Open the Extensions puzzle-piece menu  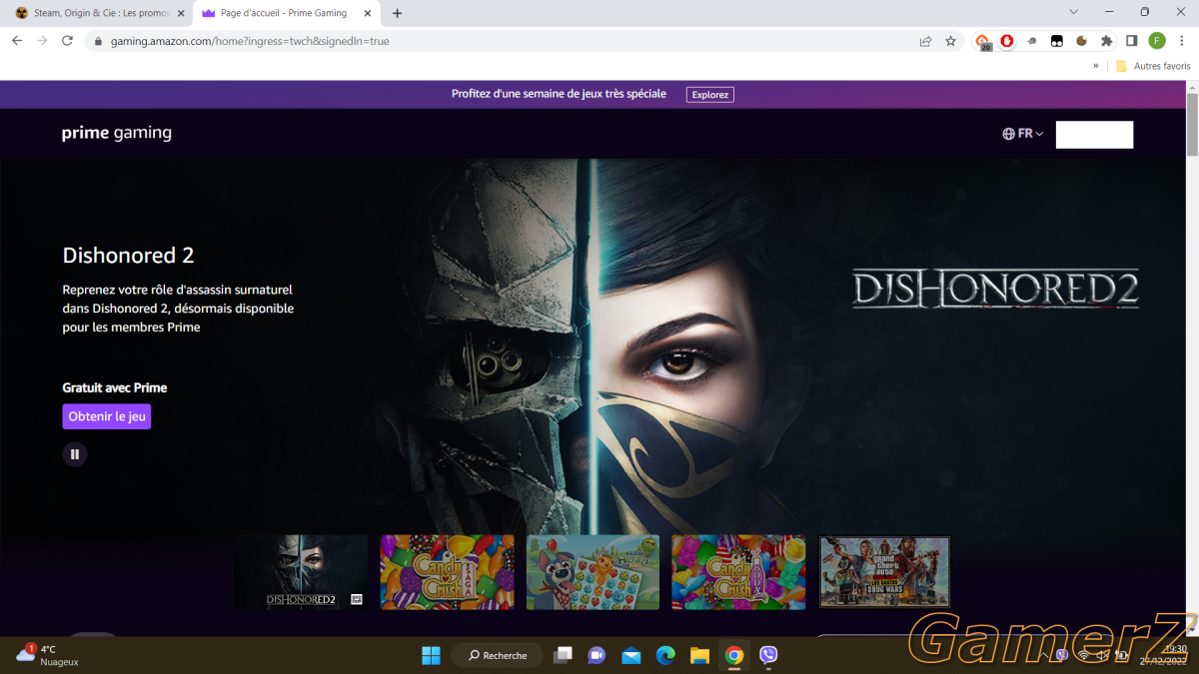pos(1106,41)
